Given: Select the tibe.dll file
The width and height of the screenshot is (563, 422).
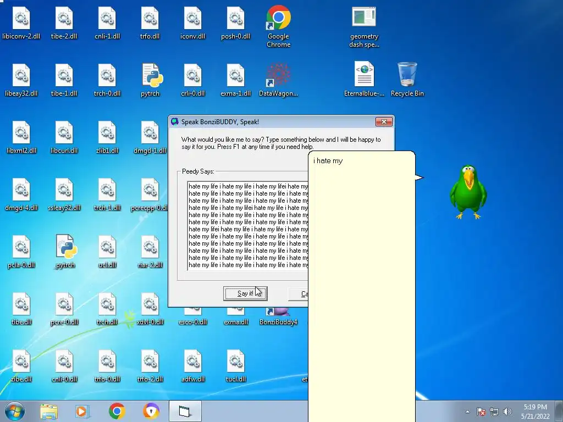Looking at the screenshot, I should (x=21, y=309).
